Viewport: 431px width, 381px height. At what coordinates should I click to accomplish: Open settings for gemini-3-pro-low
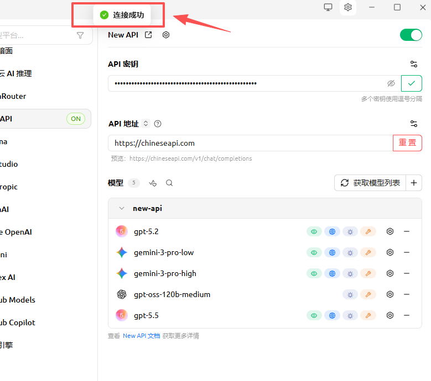[390, 252]
